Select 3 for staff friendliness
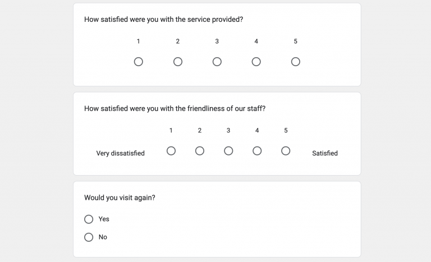The width and height of the screenshot is (431, 262). (228, 151)
